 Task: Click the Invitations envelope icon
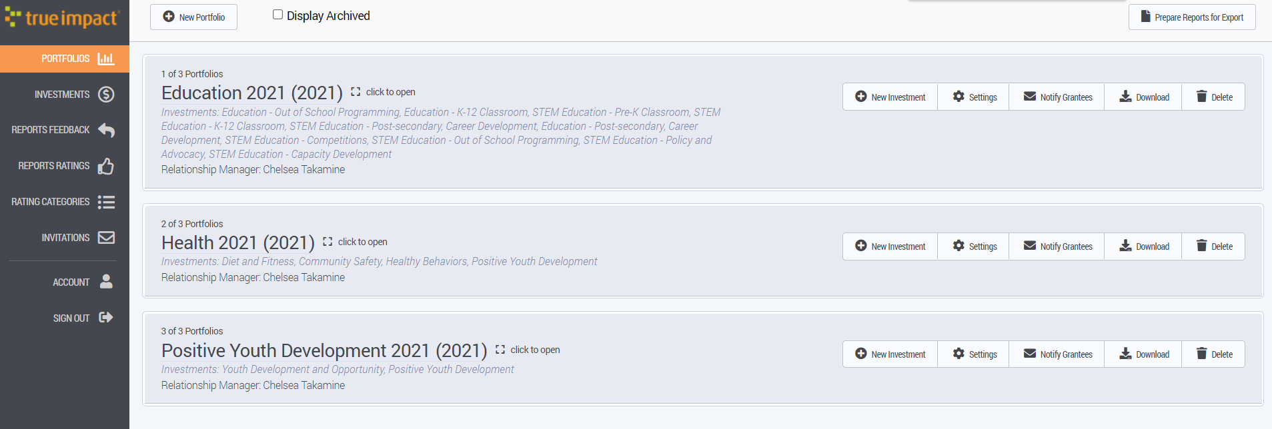point(106,238)
